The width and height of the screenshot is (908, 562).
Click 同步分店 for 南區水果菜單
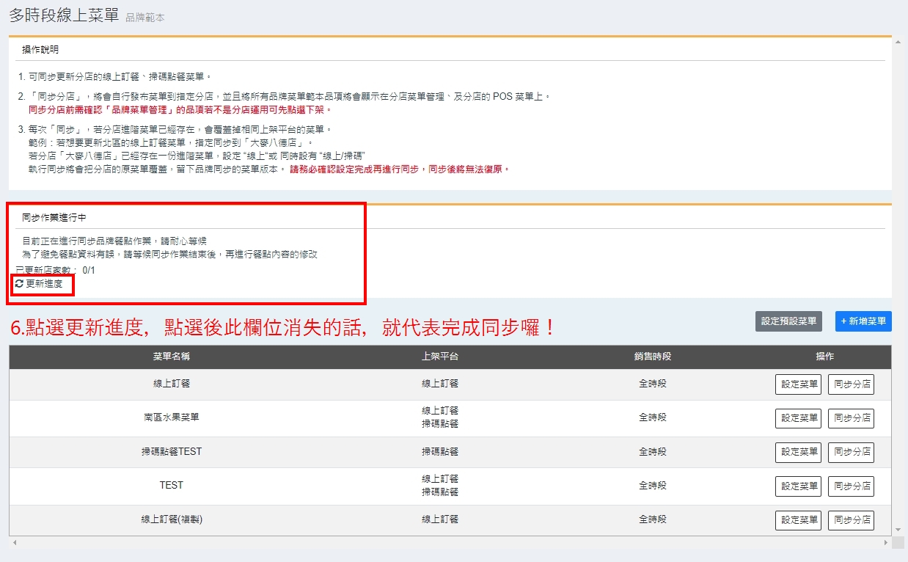pyautogui.click(x=851, y=418)
